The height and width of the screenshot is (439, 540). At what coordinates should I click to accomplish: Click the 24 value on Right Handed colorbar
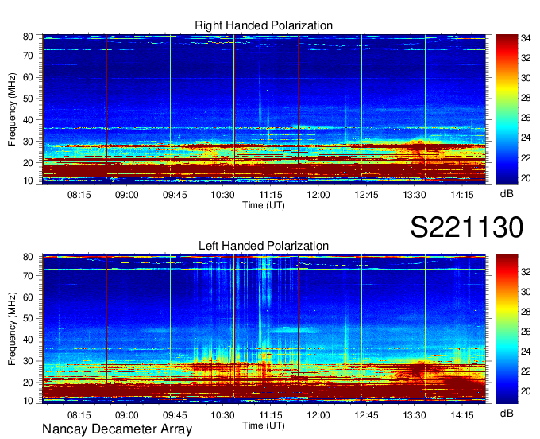[x=526, y=138]
